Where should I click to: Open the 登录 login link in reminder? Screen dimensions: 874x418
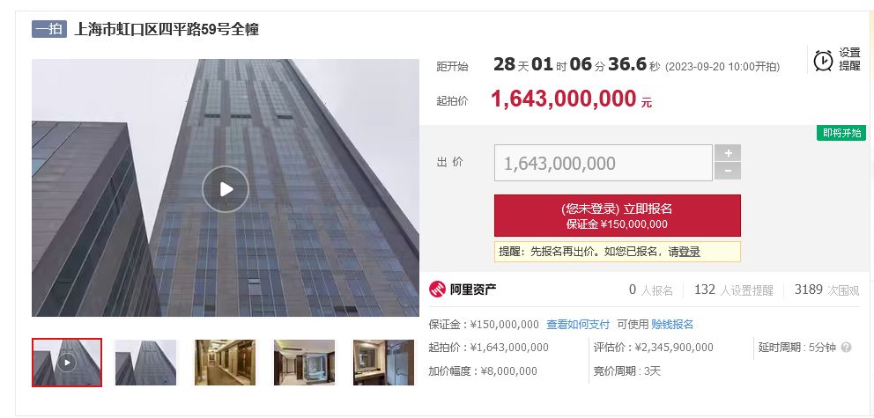point(689,252)
